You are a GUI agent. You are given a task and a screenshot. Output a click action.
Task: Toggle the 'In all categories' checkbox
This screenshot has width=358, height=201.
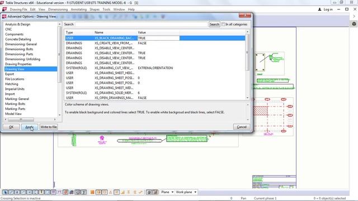pyautogui.click(x=223, y=24)
